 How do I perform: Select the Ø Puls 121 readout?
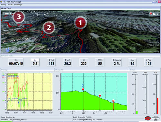[x=148, y=62]
